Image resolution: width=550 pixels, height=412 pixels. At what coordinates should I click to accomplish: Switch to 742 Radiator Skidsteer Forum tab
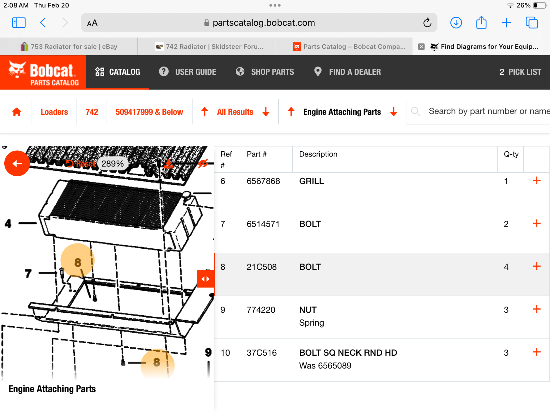pyautogui.click(x=206, y=47)
